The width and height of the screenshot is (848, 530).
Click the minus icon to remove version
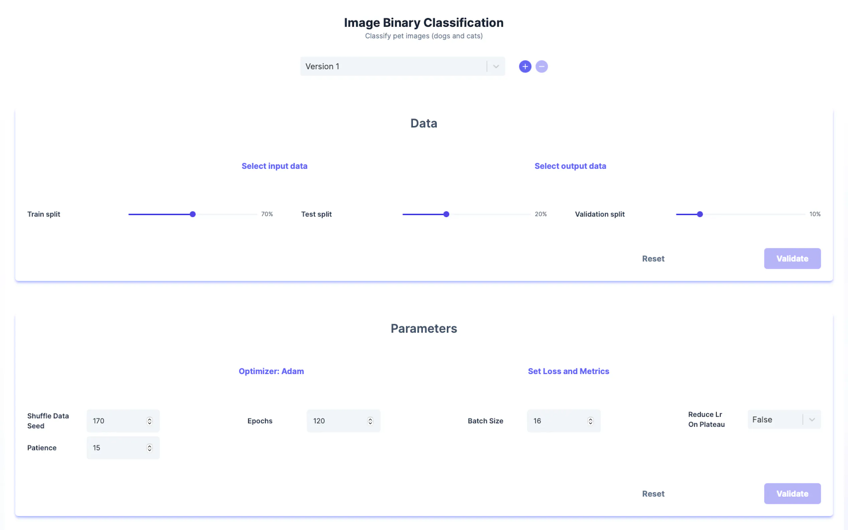click(541, 67)
